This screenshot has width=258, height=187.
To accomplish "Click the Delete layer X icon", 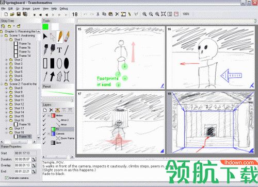I will pyautogui.click(x=51, y=110).
